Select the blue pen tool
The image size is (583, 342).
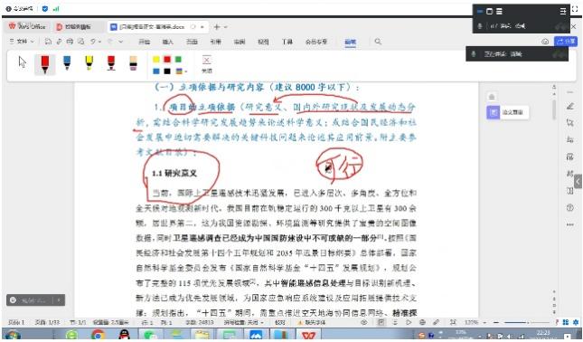[67, 62]
